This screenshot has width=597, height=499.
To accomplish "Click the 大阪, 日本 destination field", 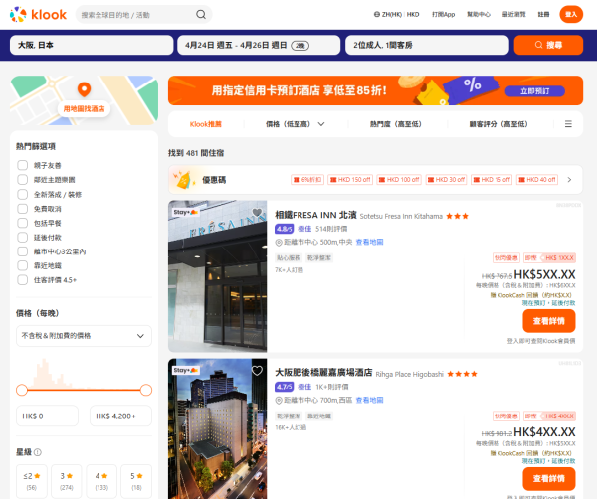I will 92,45.
